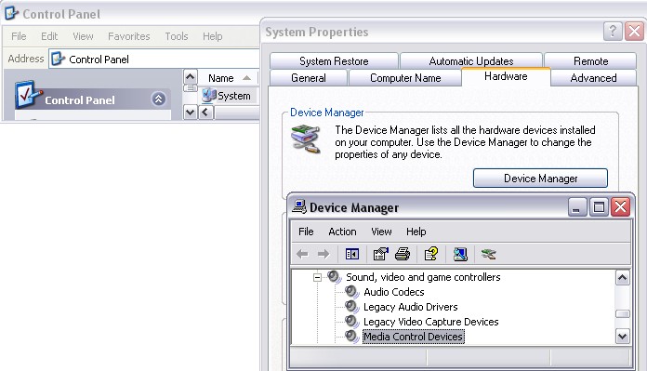Click the Help icon in Device Manager toolbar
This screenshot has height=371, width=647.
pos(430,254)
